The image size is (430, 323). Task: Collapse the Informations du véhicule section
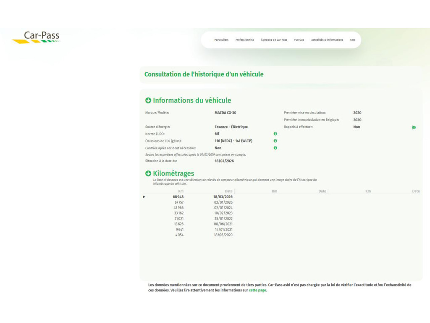(x=148, y=101)
